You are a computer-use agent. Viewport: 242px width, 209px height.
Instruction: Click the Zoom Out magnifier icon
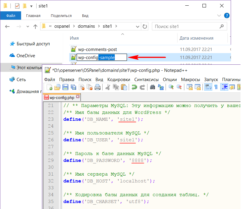point(179,87)
